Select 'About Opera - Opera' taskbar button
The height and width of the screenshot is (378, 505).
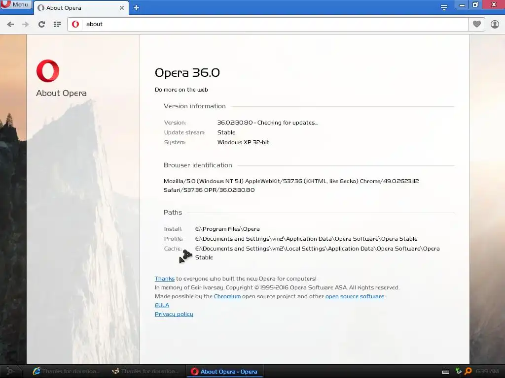tap(225, 372)
